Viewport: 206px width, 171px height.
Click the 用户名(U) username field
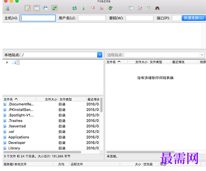click(92, 18)
